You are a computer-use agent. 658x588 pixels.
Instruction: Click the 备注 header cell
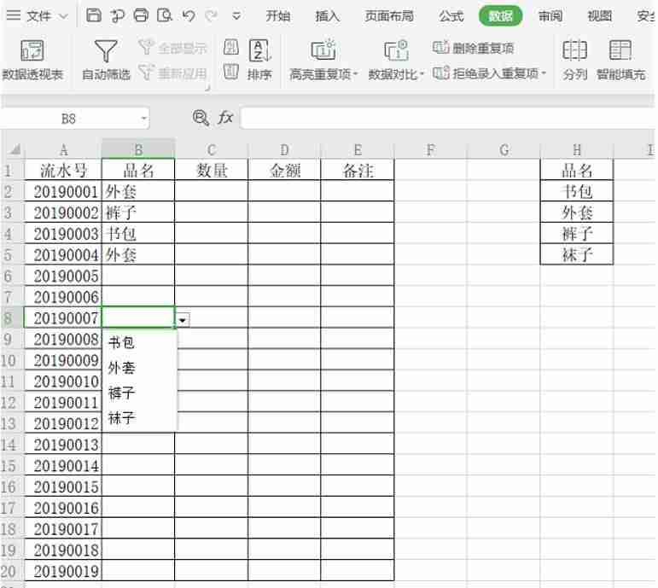click(x=358, y=171)
